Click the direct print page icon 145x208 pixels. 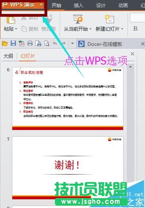coord(38,43)
